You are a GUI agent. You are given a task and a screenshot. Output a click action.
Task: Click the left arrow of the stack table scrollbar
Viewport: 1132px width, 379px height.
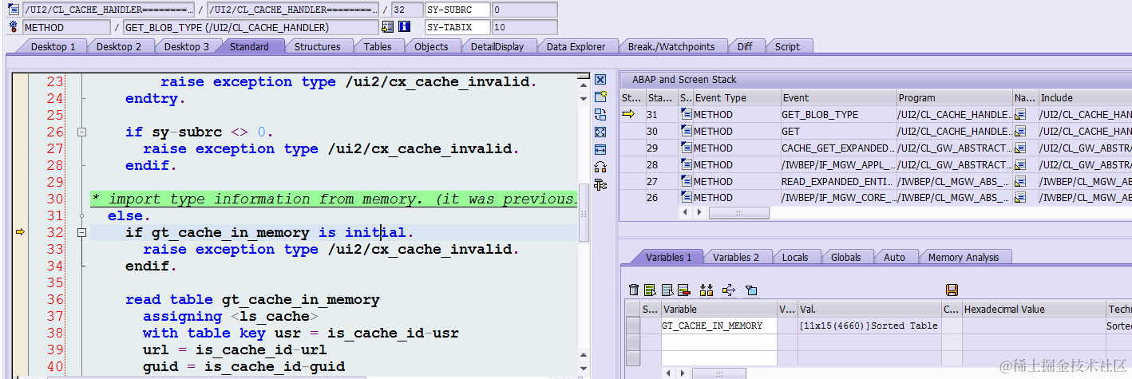click(683, 213)
